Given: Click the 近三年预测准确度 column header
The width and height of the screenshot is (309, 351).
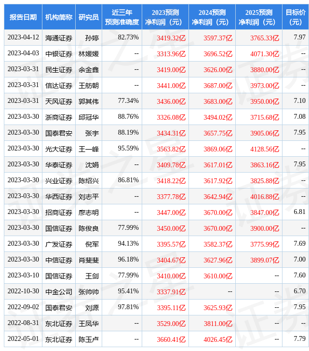Looking at the screenshot, I should [x=122, y=17].
